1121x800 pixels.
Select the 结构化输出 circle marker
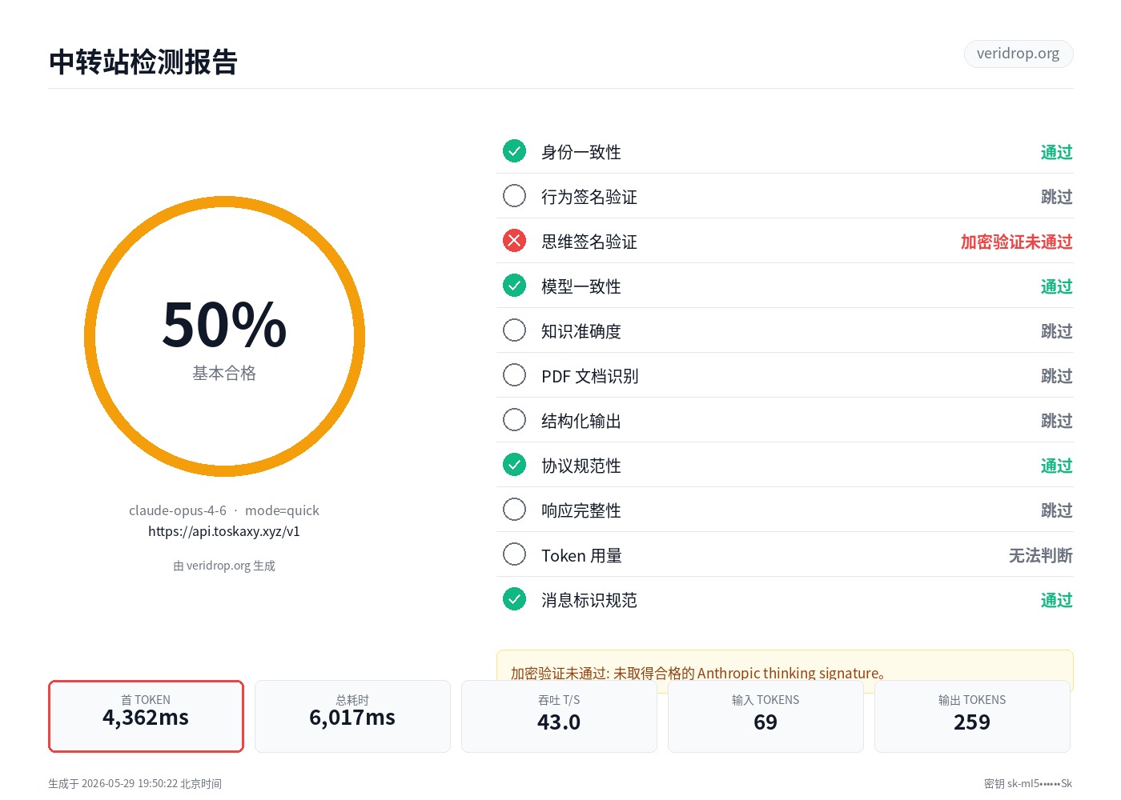[514, 420]
